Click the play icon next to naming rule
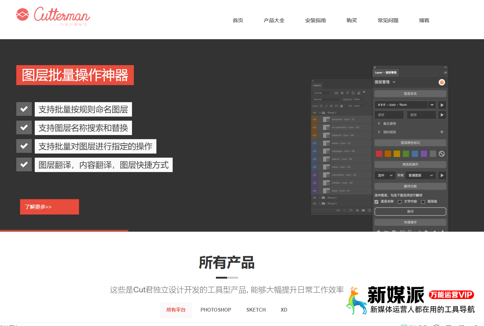 (442, 105)
